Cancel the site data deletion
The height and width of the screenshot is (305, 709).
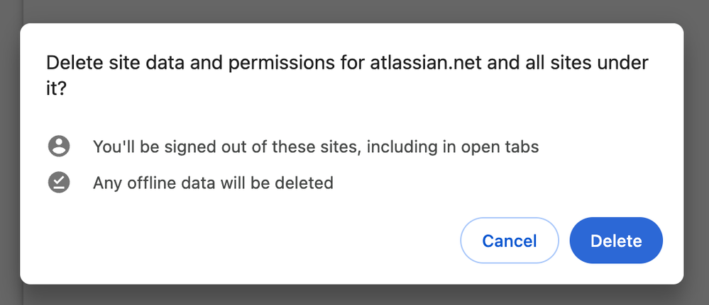[x=510, y=241]
